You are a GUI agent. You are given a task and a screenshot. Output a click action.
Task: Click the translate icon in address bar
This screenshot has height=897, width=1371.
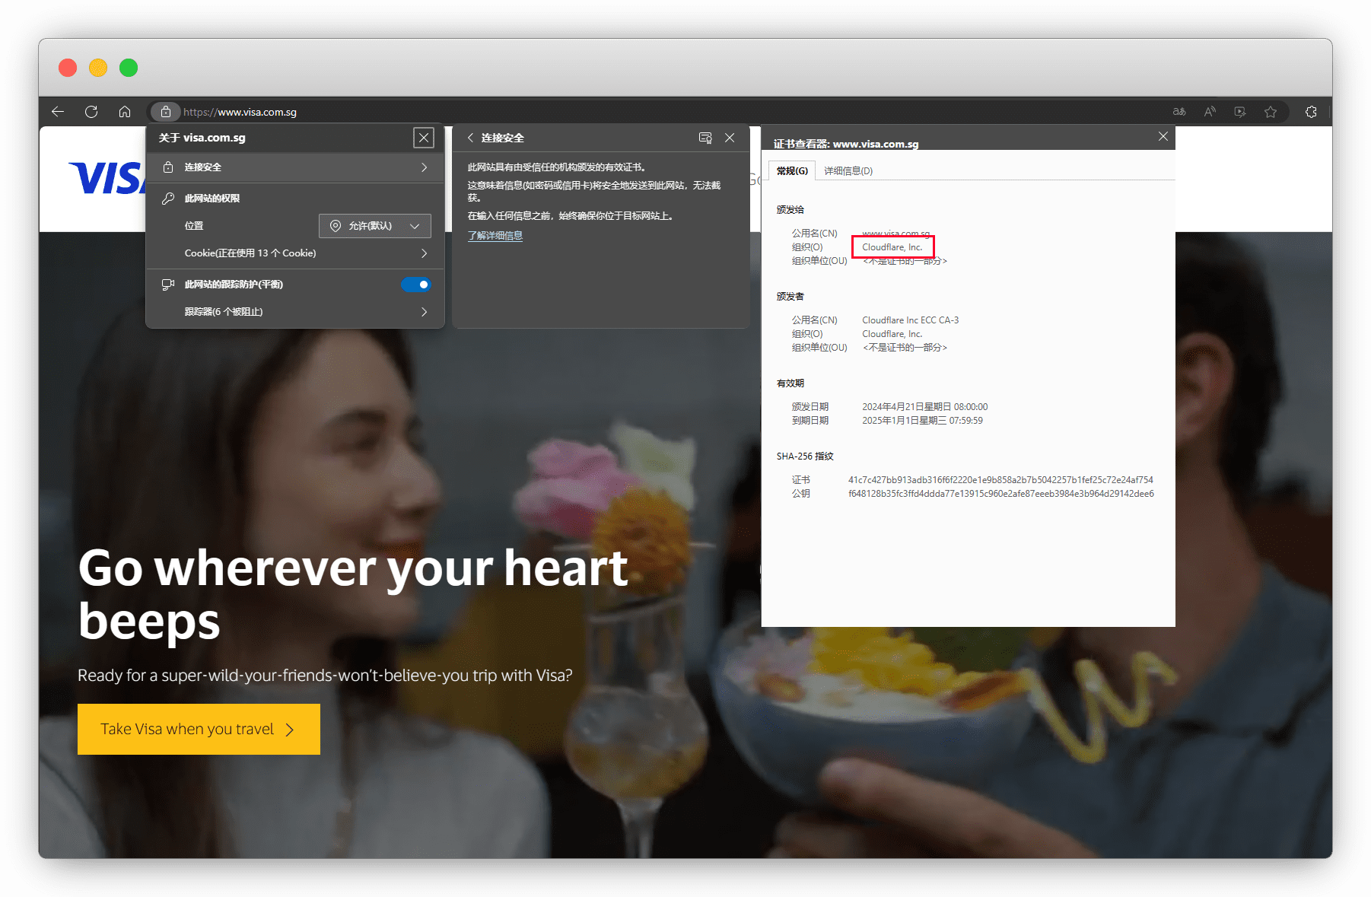(x=1179, y=112)
